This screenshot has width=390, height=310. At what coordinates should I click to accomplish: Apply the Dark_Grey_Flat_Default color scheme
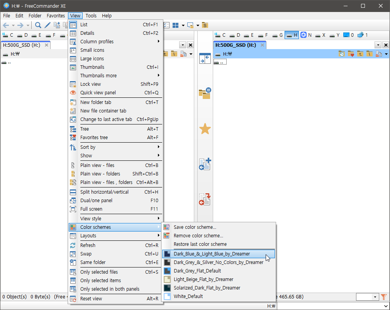point(219,271)
